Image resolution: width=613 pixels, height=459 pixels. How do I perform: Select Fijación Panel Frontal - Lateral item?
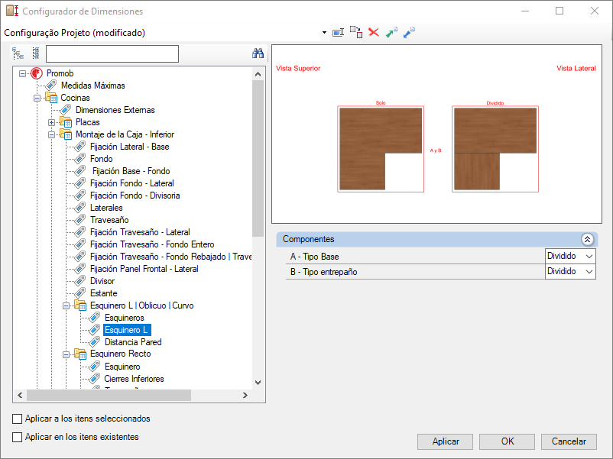(144, 269)
